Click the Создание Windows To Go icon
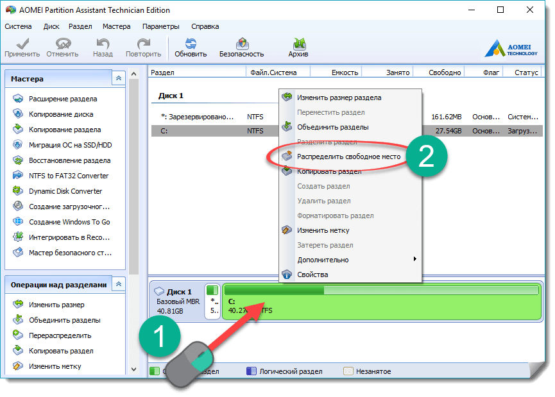 (18, 221)
